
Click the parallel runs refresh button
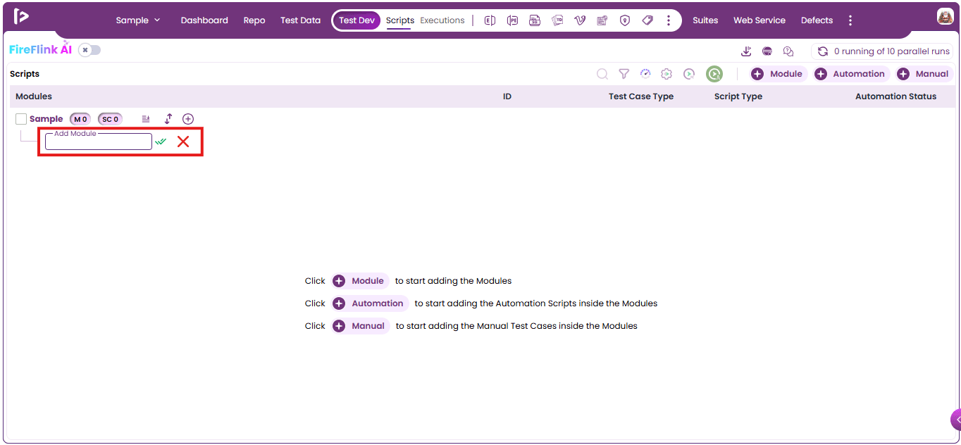pos(822,51)
